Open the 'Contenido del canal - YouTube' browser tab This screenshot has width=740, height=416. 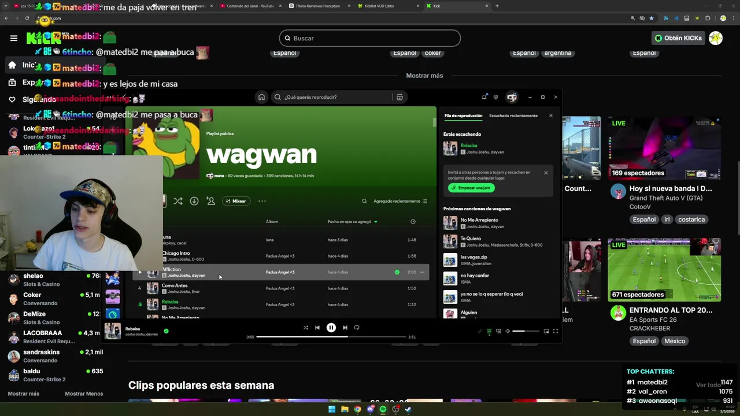pos(250,6)
